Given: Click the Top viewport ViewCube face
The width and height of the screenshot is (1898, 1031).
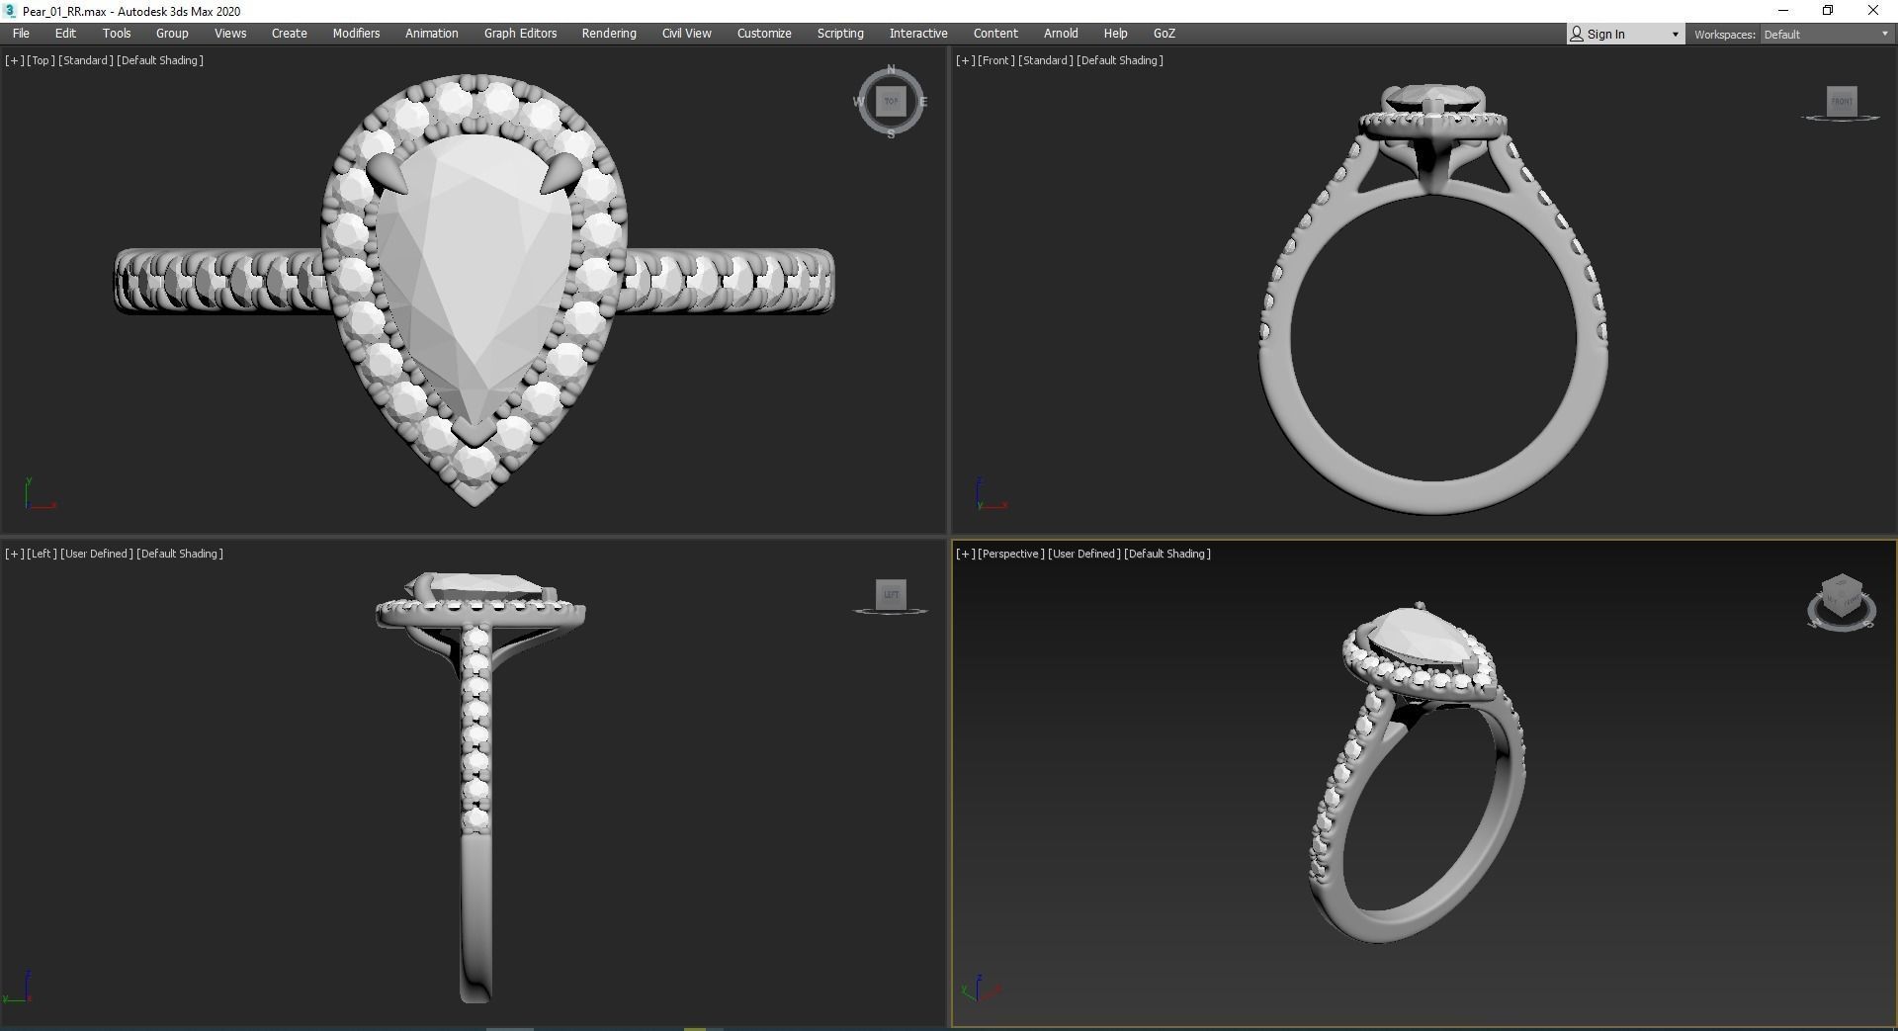Looking at the screenshot, I should (891, 101).
